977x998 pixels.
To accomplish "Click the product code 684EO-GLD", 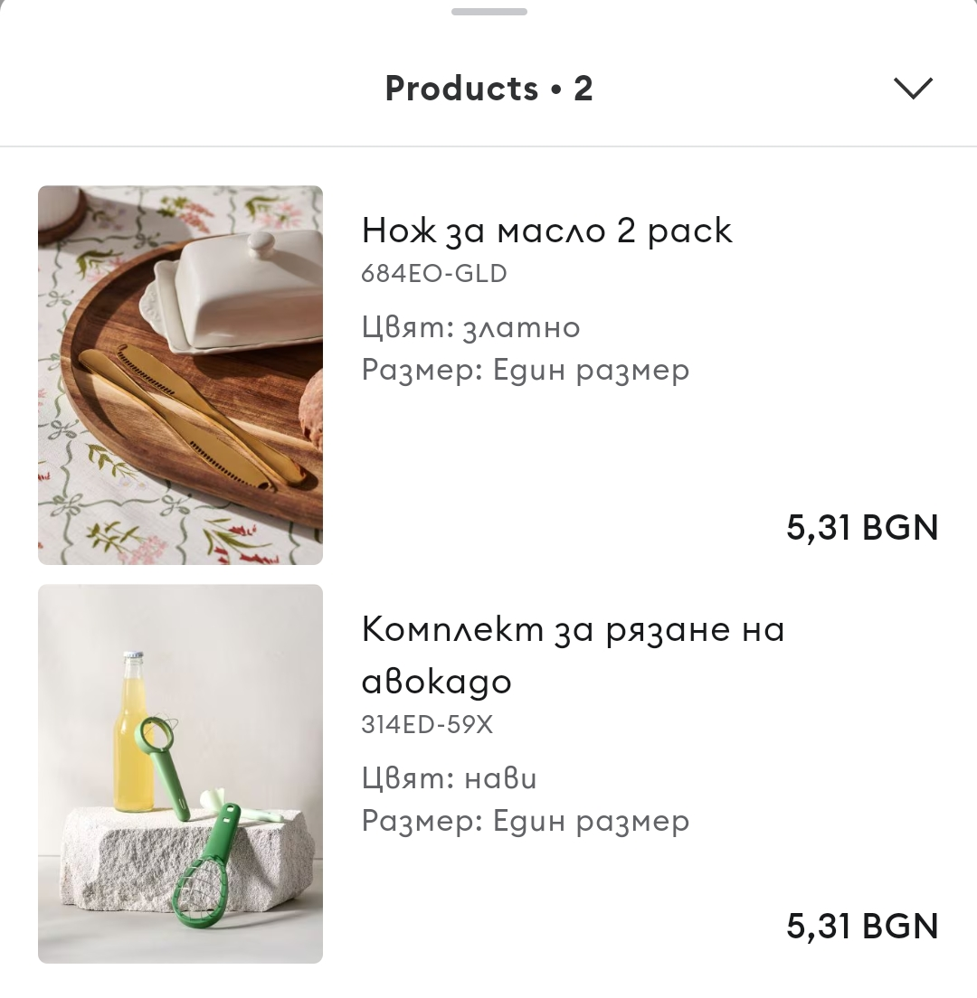I will [x=434, y=273].
